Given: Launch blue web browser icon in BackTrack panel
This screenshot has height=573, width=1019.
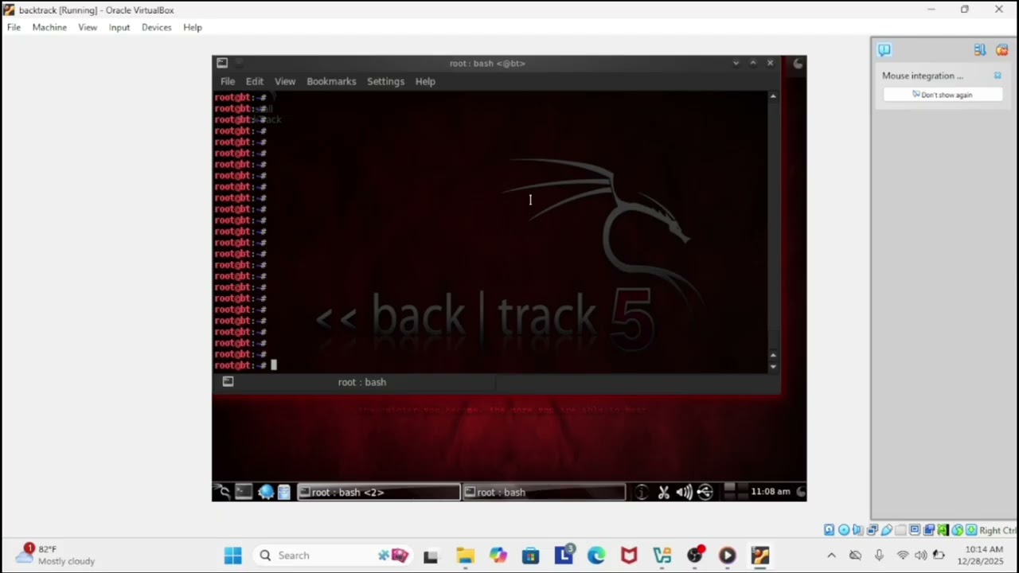Looking at the screenshot, I should coord(265,492).
